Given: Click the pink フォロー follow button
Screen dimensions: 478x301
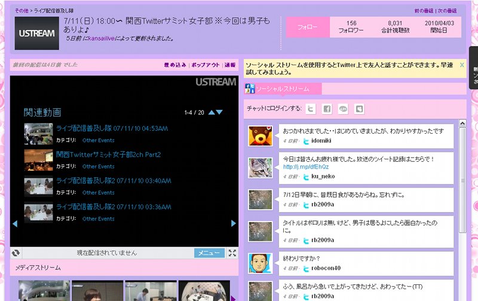Looking at the screenshot, I should [x=308, y=27].
